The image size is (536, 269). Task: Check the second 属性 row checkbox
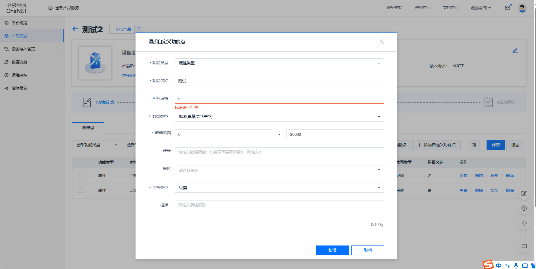(x=81, y=190)
